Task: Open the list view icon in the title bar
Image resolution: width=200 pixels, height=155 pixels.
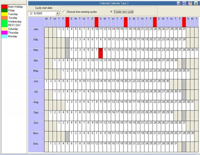Action: point(184,3)
